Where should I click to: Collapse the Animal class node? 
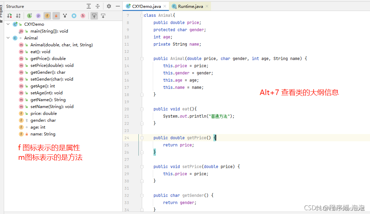[8, 38]
